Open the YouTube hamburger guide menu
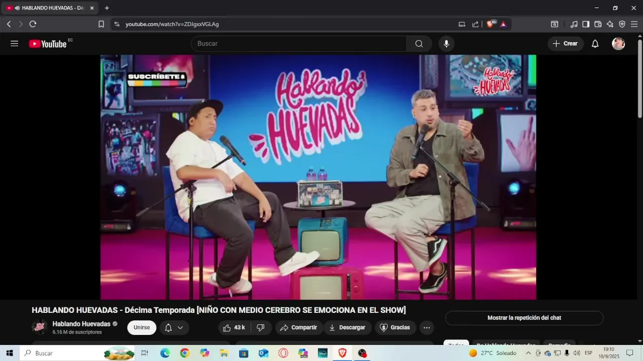 point(15,44)
